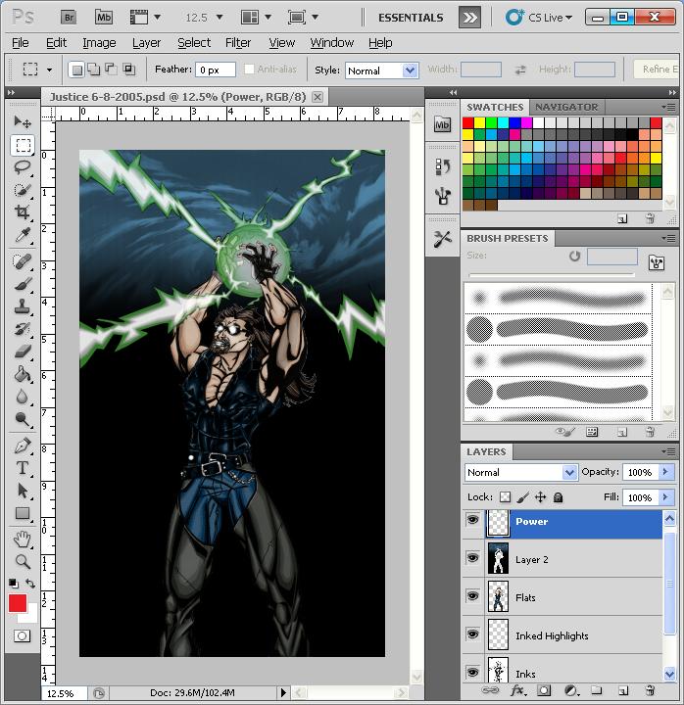This screenshot has width=684, height=705.
Task: Open the Fill slider arrow
Action: click(x=665, y=496)
